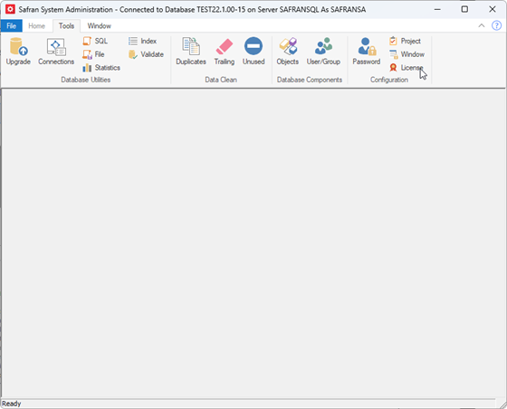Click the Safran app icon in title bar
The width and height of the screenshot is (507, 409).
10,9
